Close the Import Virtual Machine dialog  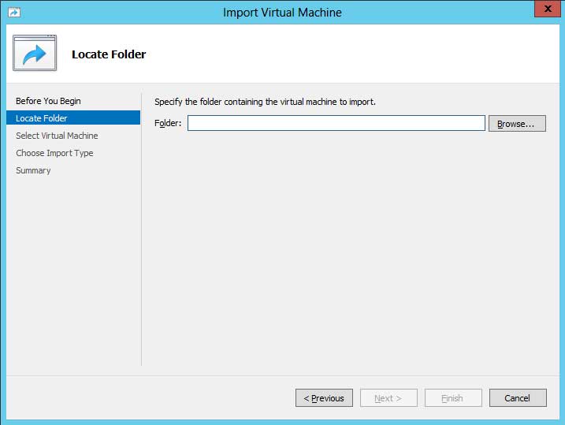547,9
